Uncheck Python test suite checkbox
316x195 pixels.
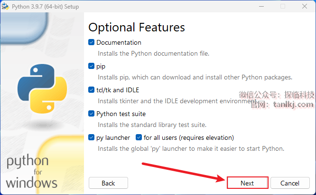point(92,114)
